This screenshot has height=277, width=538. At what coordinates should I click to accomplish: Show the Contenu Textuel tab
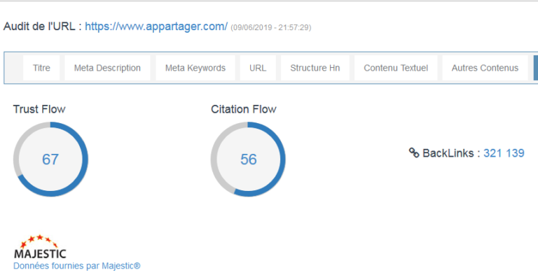396,68
